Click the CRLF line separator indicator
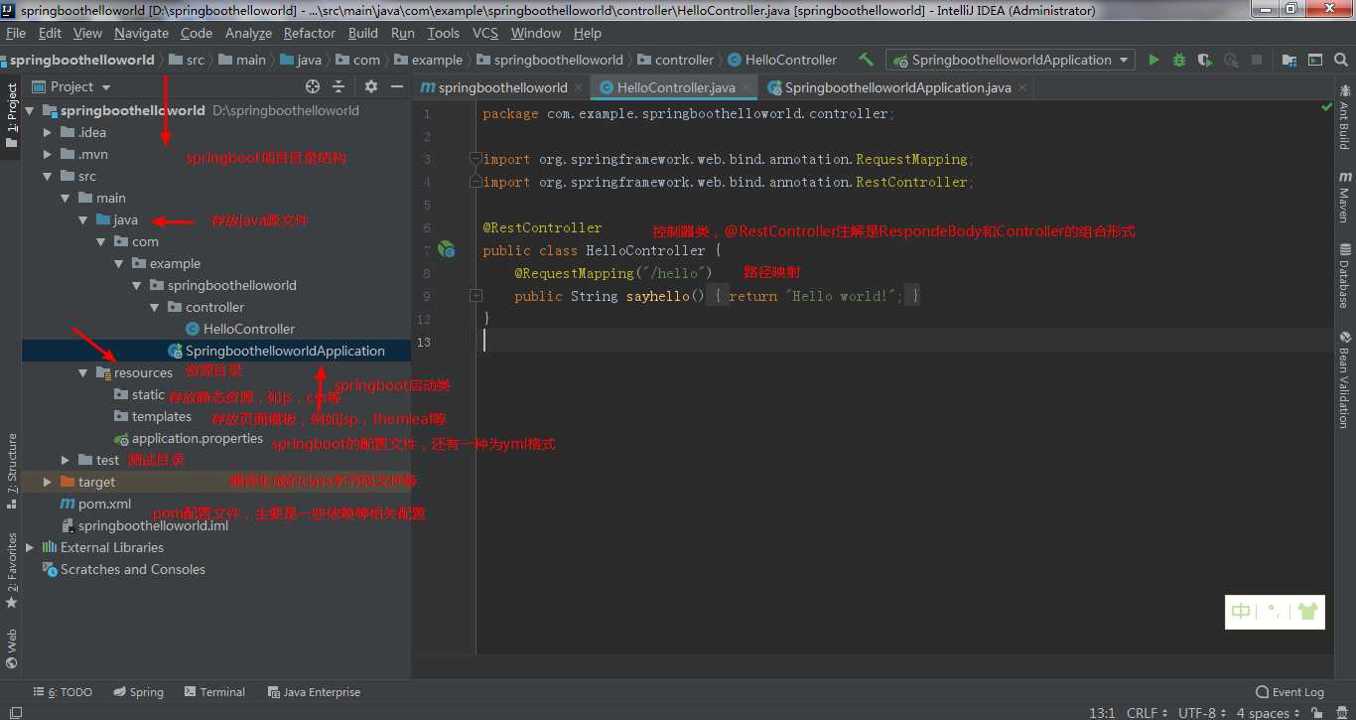Viewport: 1356px width, 720px height. click(x=1147, y=713)
